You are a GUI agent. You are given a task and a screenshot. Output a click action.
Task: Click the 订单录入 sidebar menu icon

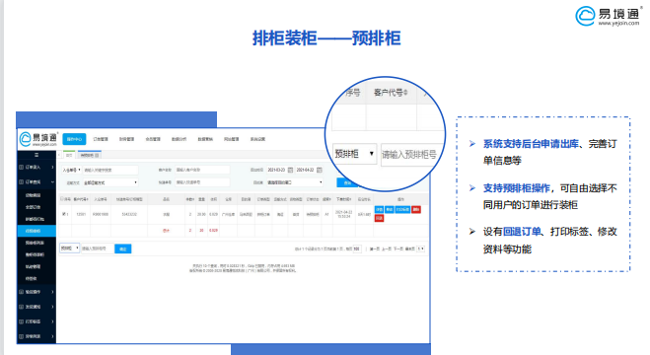(21, 168)
